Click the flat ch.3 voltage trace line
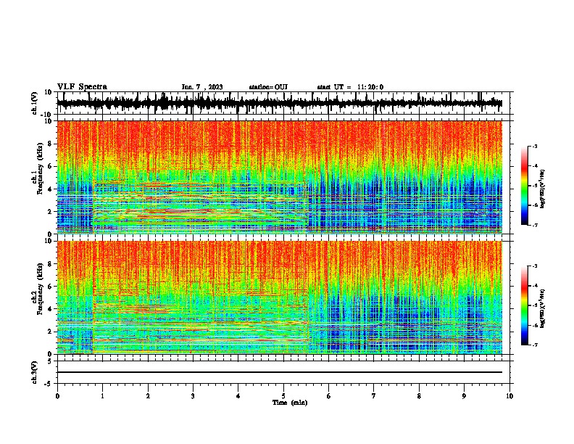 coord(280,372)
